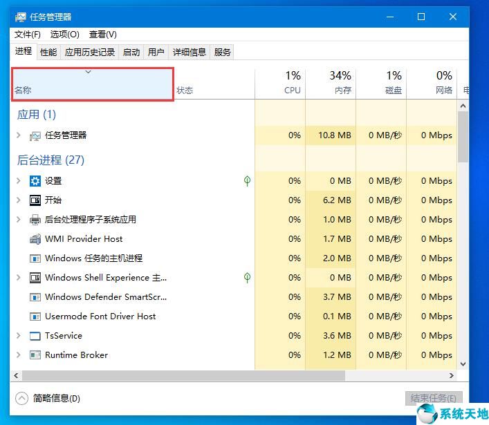The width and height of the screenshot is (489, 425).
Task: Click the Runtime Broker process icon
Action: (35, 355)
